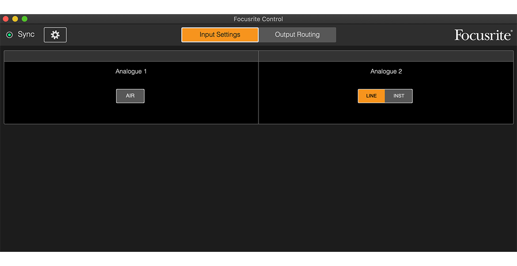Click the Focusrite logo
Viewport: 517px width, 266px height.
pyautogui.click(x=484, y=35)
